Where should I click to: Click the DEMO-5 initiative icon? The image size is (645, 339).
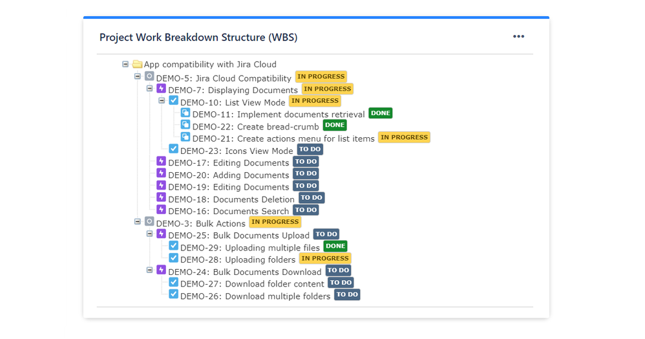(149, 76)
